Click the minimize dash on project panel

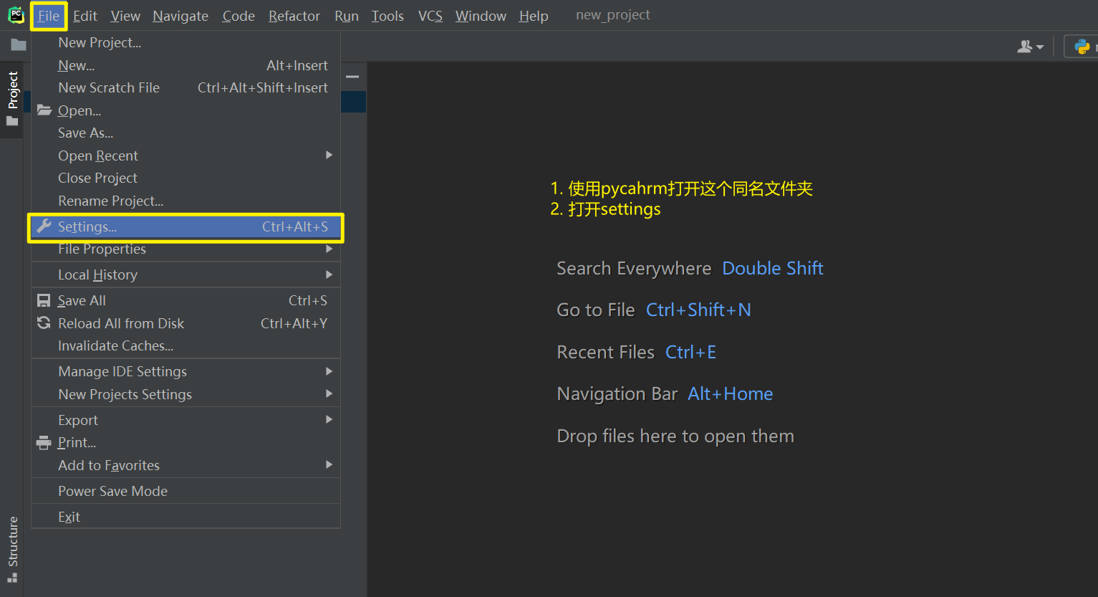[352, 77]
